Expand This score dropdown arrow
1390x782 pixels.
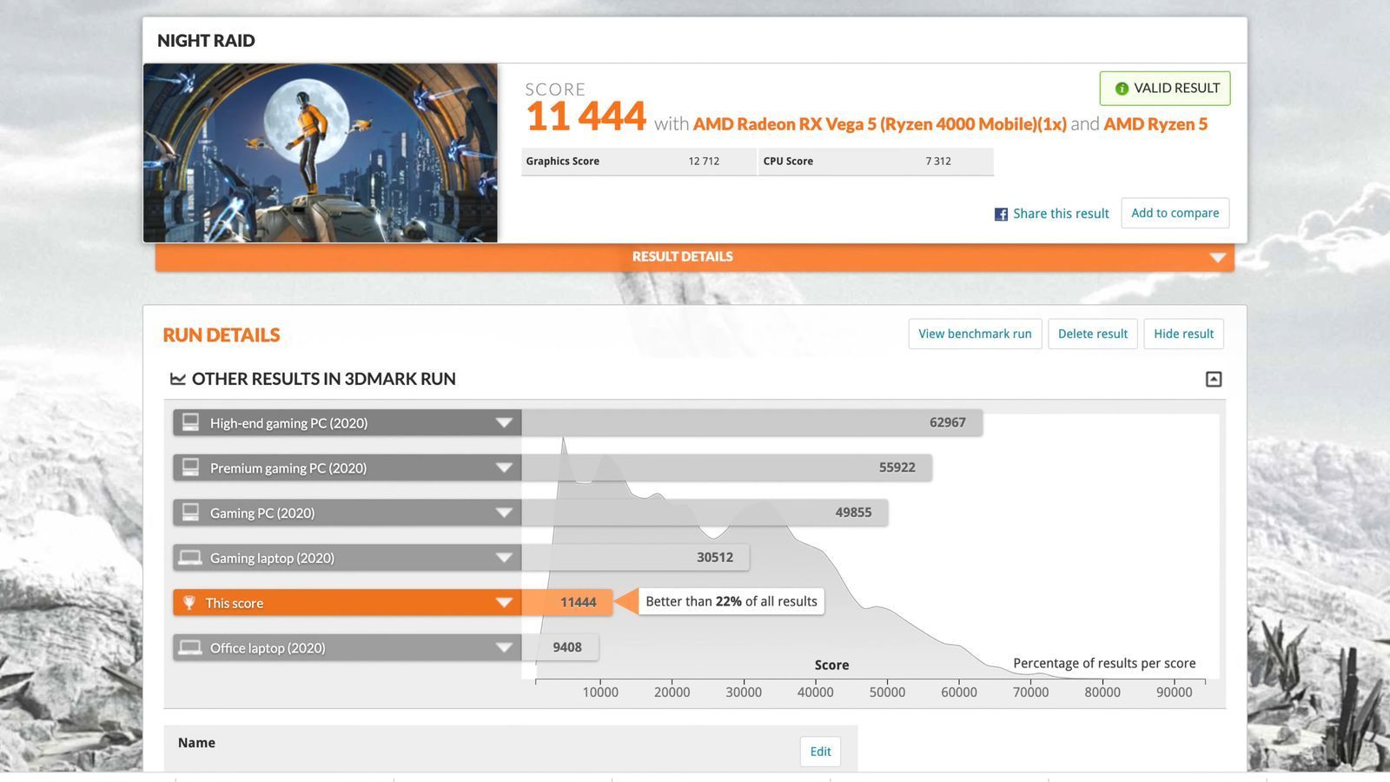pos(504,602)
